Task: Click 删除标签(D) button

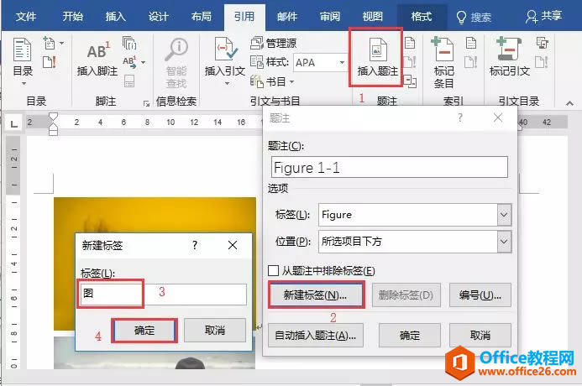Action: (406, 295)
